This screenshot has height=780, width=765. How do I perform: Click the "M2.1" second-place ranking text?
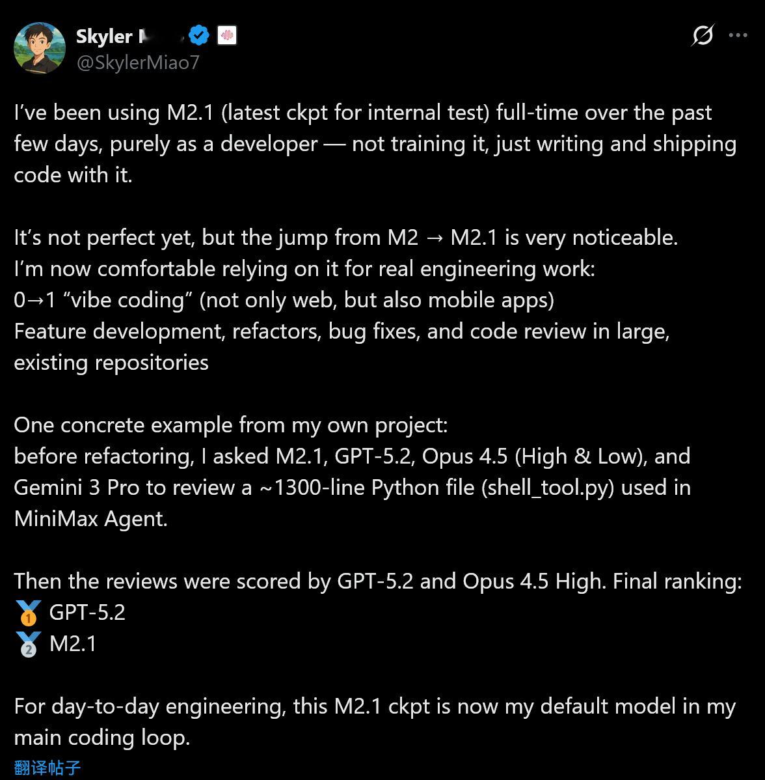73,644
